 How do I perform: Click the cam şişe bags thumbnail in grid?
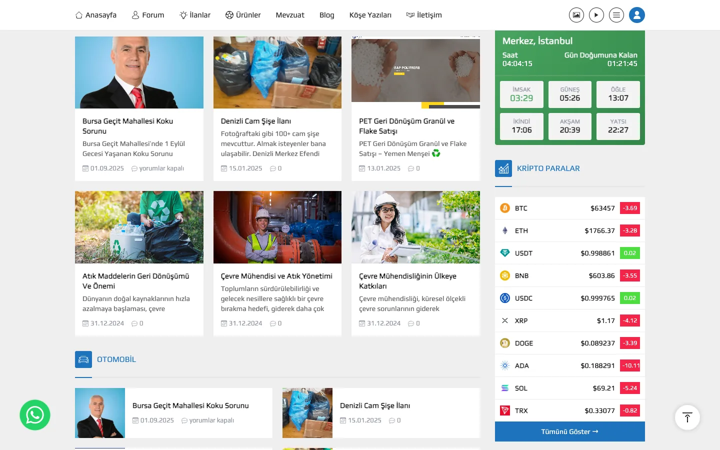click(277, 72)
